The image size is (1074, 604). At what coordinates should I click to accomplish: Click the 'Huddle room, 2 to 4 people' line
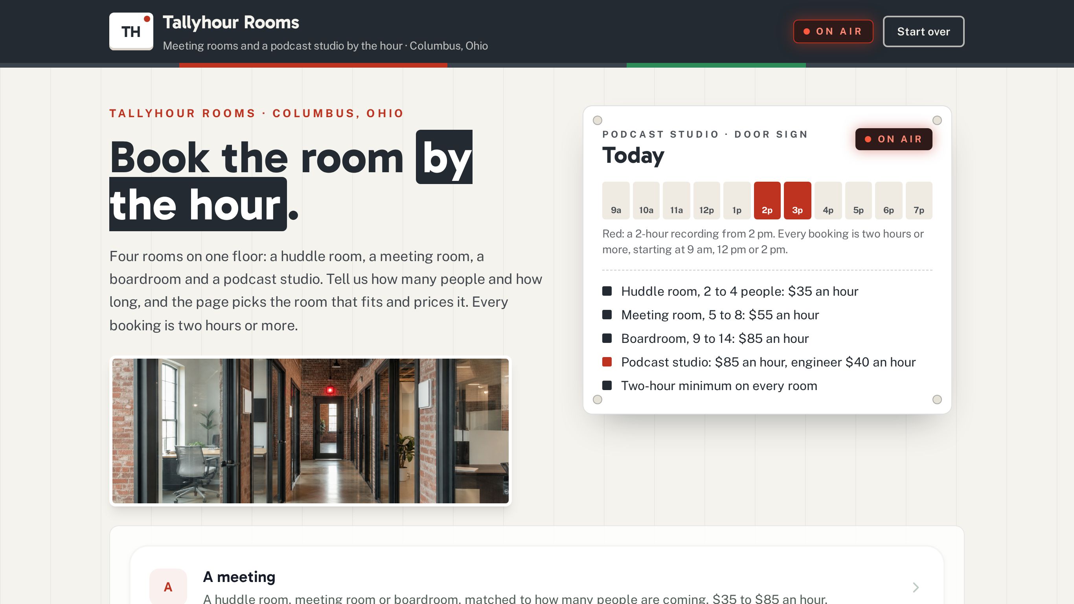(739, 291)
